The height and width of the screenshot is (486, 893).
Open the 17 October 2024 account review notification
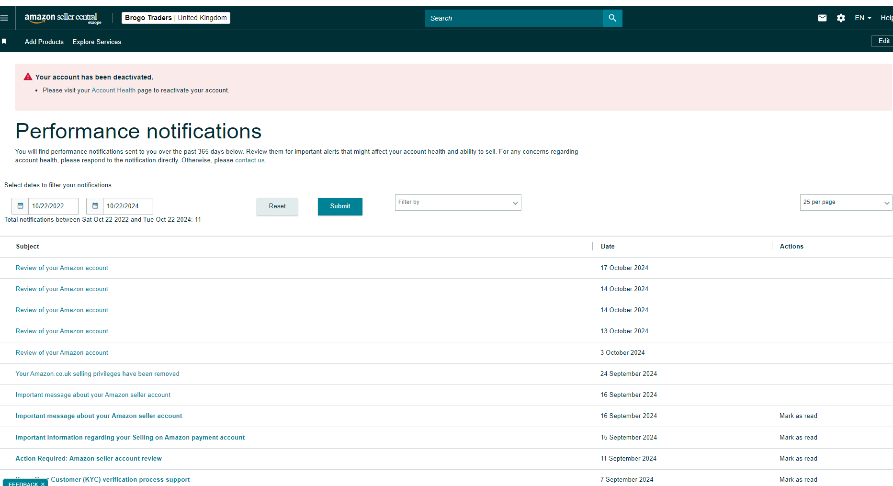tap(62, 268)
